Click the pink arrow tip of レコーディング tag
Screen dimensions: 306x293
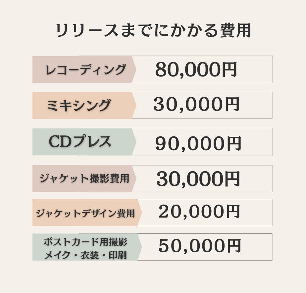(x=134, y=70)
